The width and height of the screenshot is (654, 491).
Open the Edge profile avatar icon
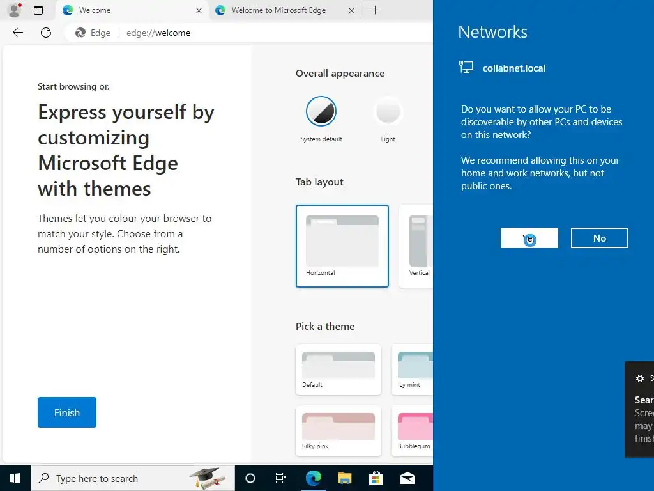click(15, 10)
